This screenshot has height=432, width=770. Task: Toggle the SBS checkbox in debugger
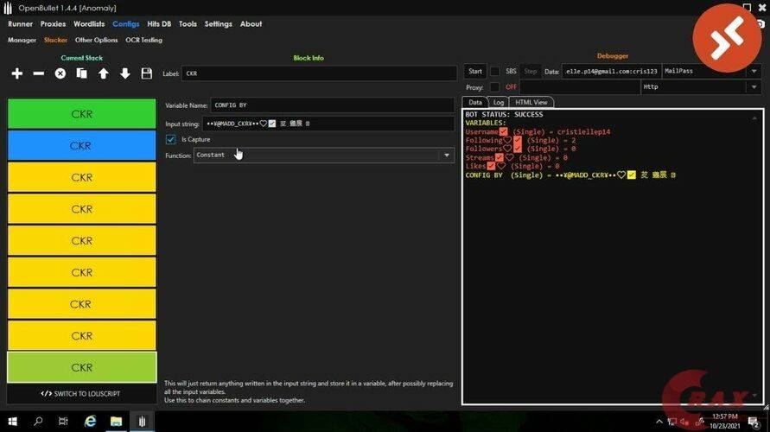495,71
